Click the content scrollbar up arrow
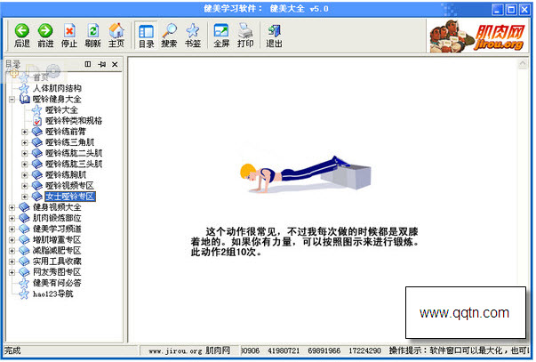536x362 pixels. (x=523, y=64)
